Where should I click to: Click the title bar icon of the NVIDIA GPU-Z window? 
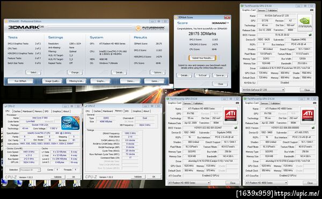tap(243, 6)
